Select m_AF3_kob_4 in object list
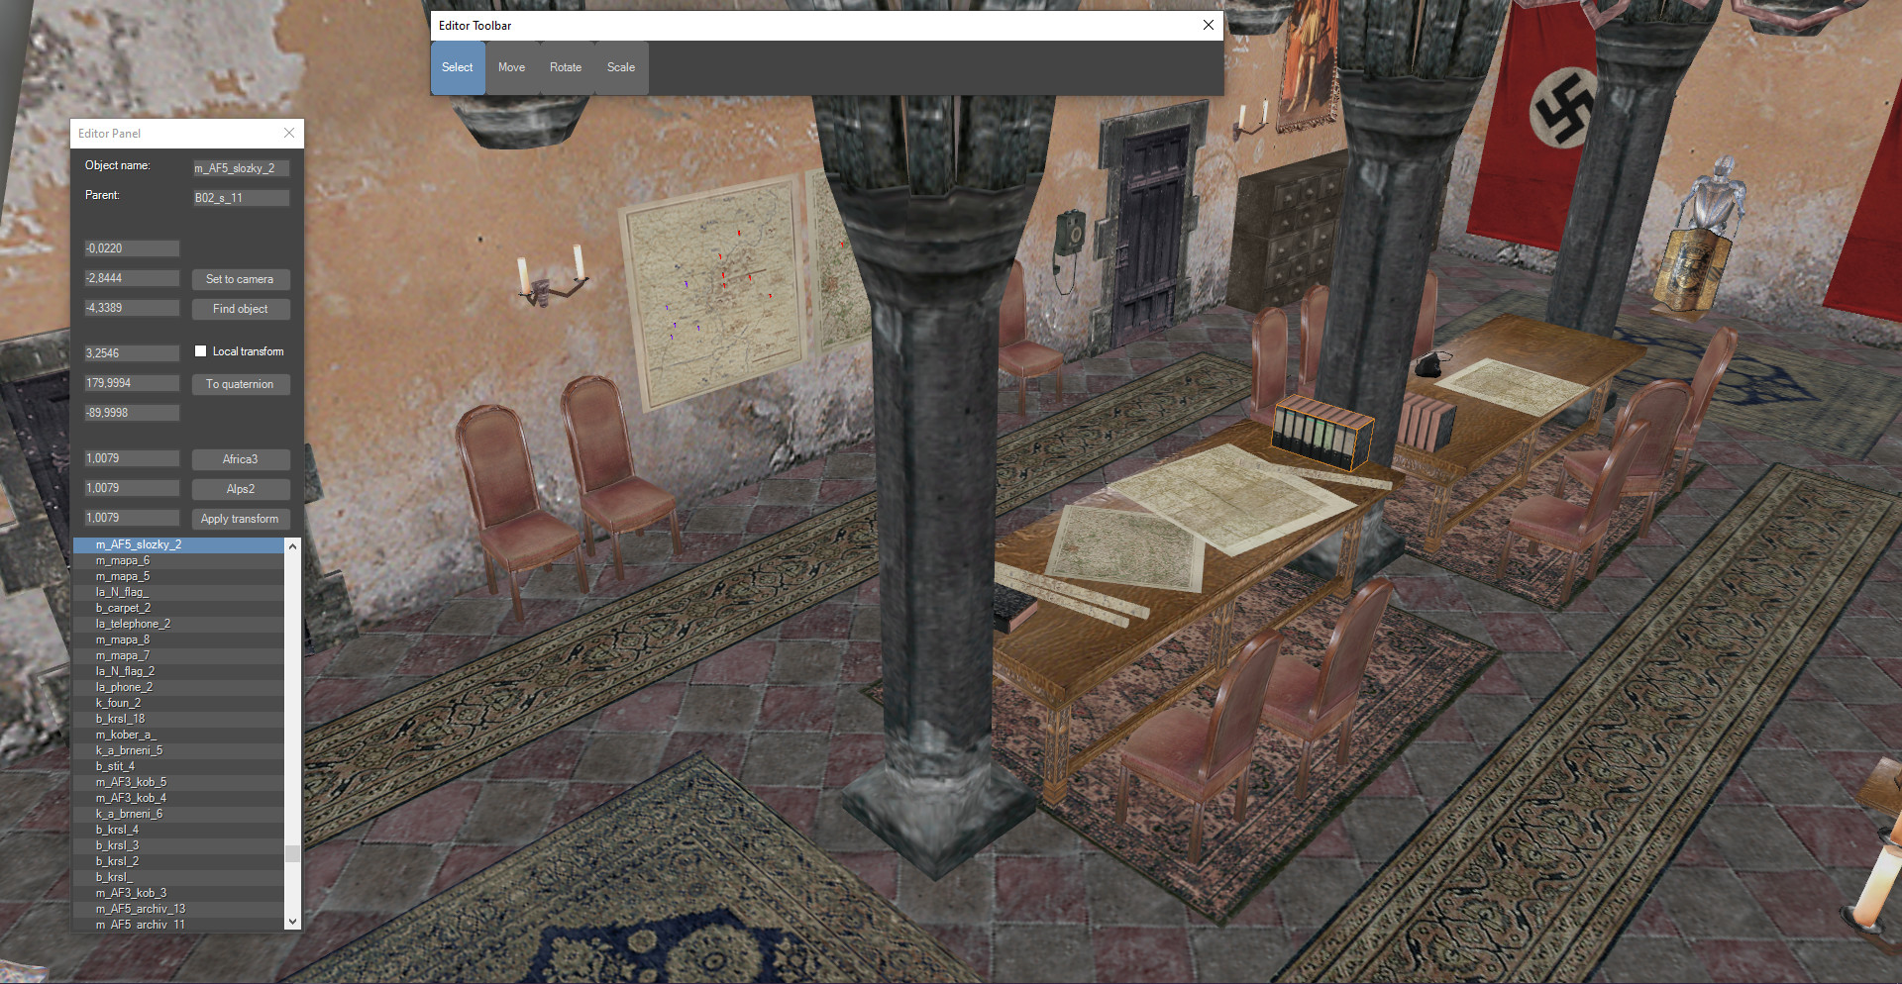 tap(179, 798)
